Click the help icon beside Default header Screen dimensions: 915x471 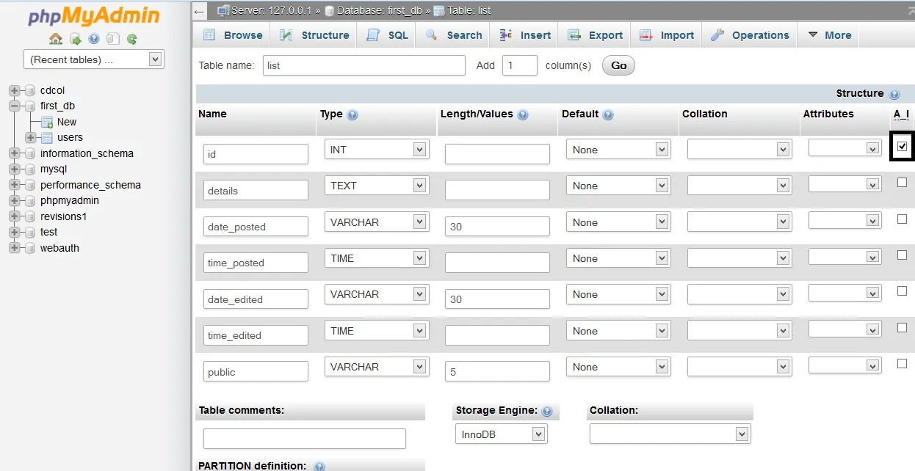pyautogui.click(x=607, y=115)
